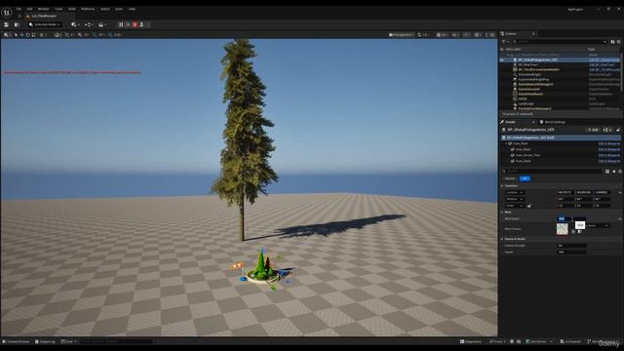Save the current level with the save icon
624x351 pixels.
[7, 24]
